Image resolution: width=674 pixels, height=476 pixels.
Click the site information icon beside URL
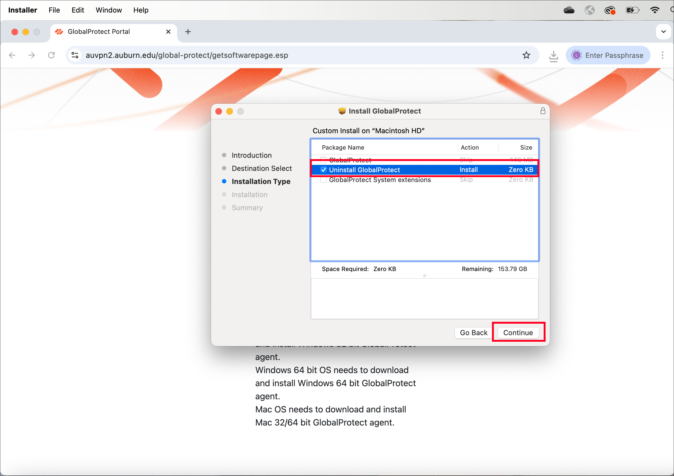75,55
